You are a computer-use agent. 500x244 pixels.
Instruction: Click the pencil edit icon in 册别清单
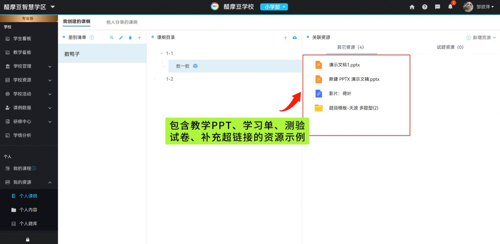pos(121,38)
